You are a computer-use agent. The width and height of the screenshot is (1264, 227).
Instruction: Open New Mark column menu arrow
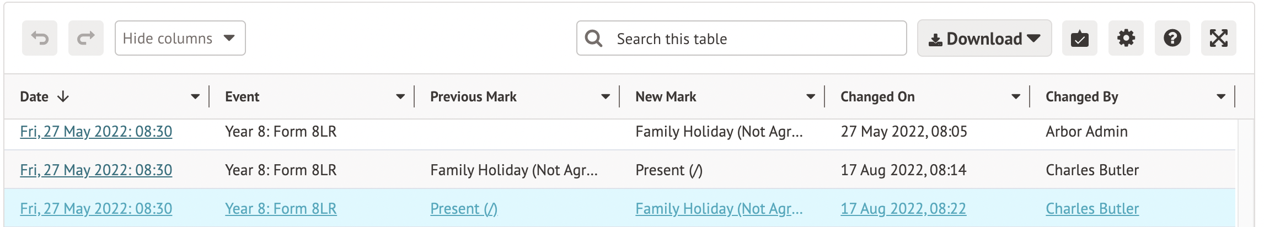(x=811, y=97)
